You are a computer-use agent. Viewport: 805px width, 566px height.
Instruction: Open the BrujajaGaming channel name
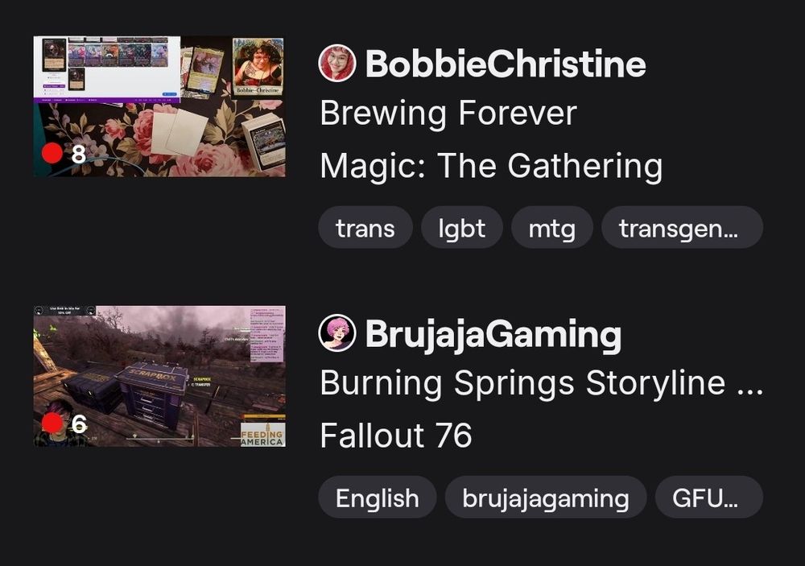pos(493,334)
